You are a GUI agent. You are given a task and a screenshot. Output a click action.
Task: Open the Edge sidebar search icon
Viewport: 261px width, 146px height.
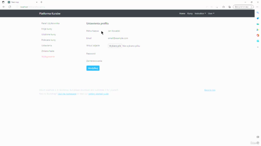click(258, 13)
